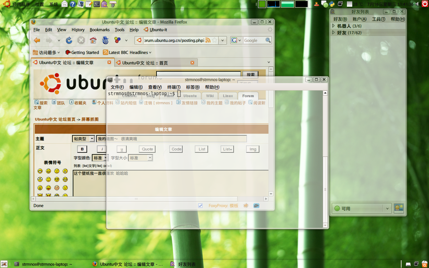Screen dimensions: 429x268
Task: Open the 系统 system menu in panel
Action: coord(53,4)
